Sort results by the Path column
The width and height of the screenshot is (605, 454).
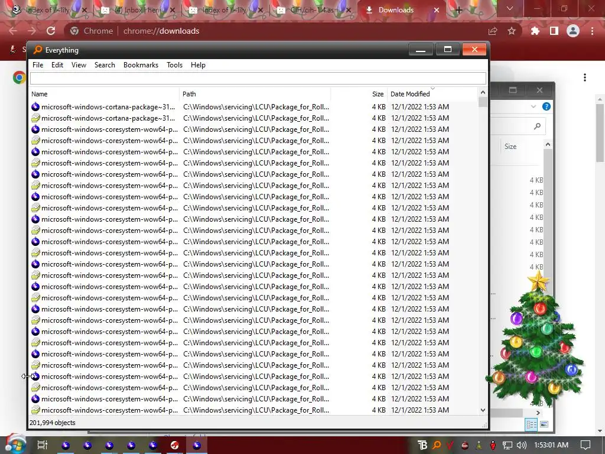coord(255,94)
